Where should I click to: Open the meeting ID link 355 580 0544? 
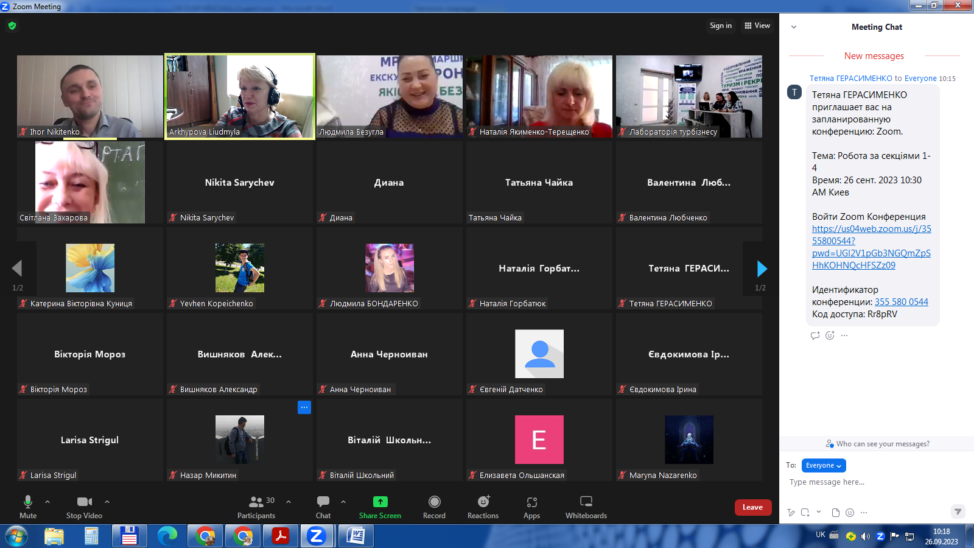tap(901, 302)
